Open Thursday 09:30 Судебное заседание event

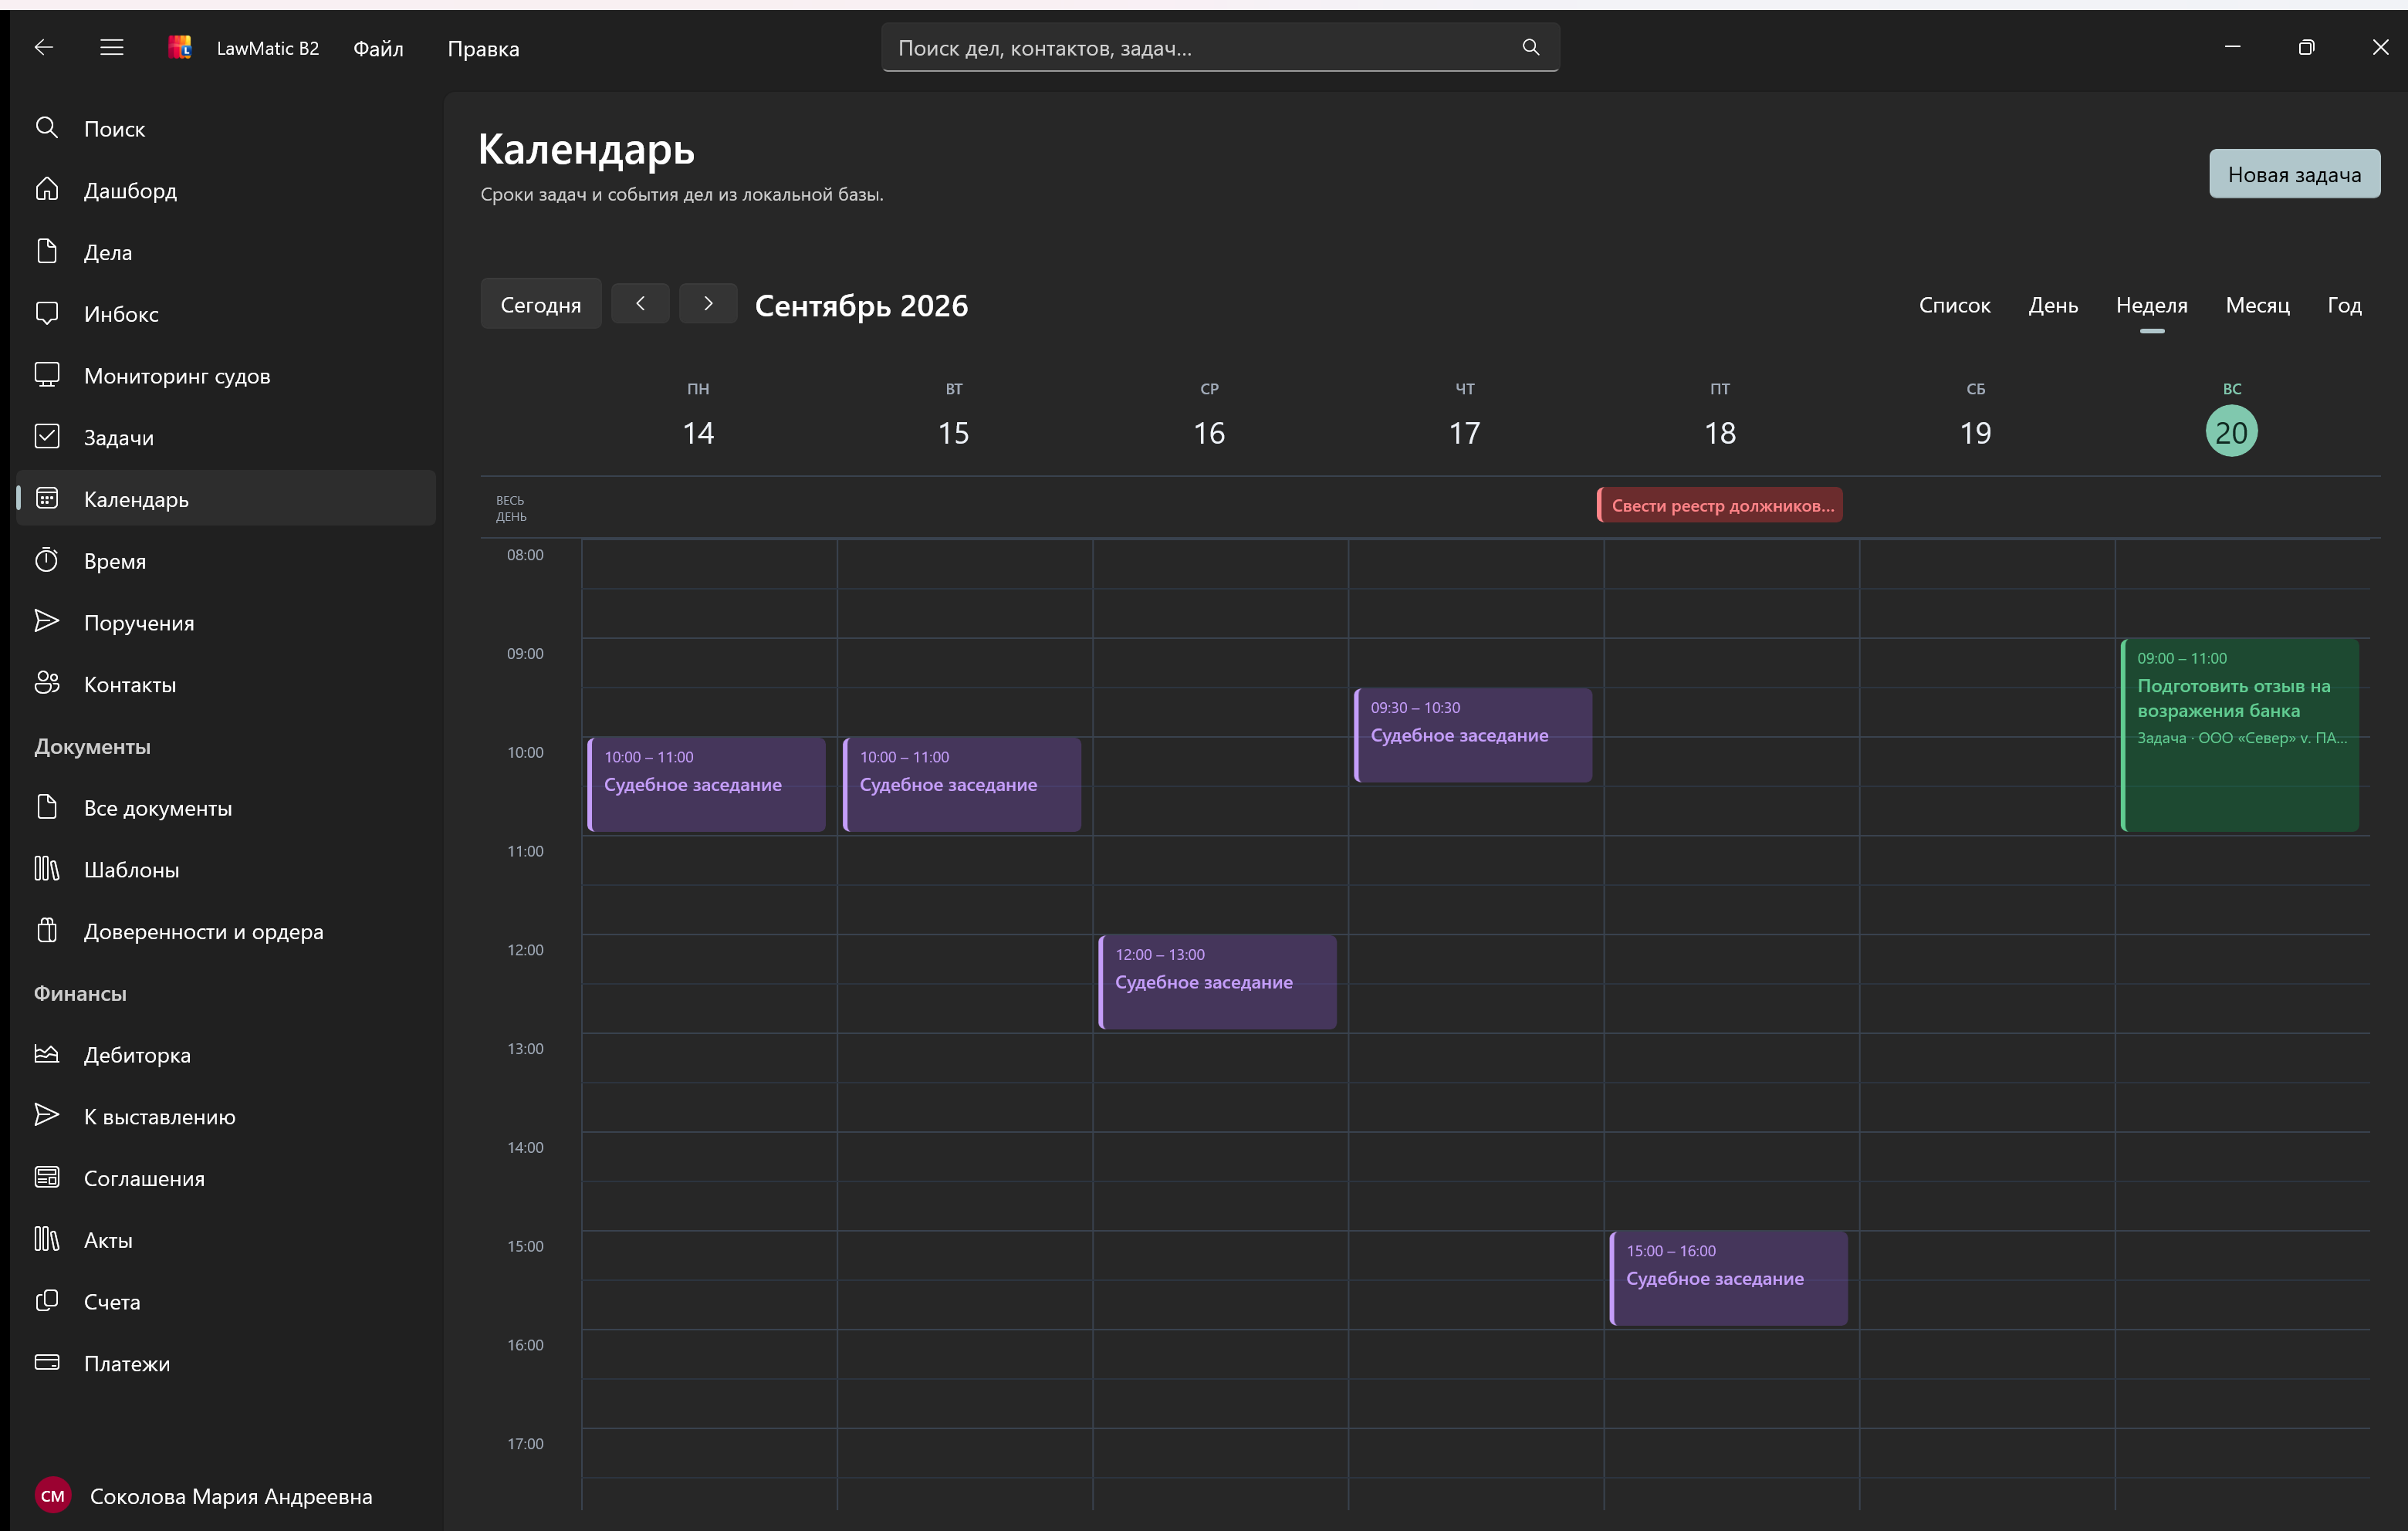point(1473,735)
